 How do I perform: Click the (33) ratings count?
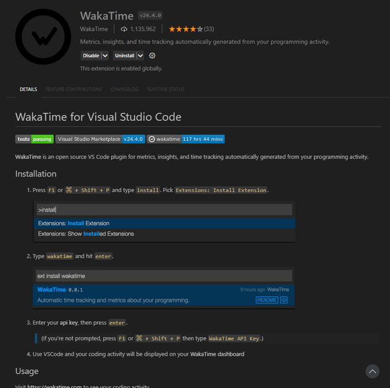point(209,29)
